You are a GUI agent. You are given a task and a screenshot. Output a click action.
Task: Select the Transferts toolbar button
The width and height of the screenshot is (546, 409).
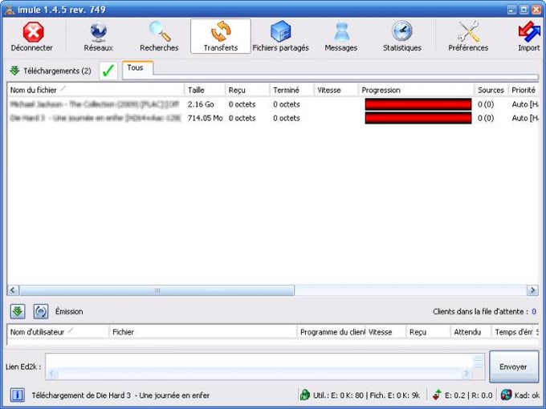[221, 36]
